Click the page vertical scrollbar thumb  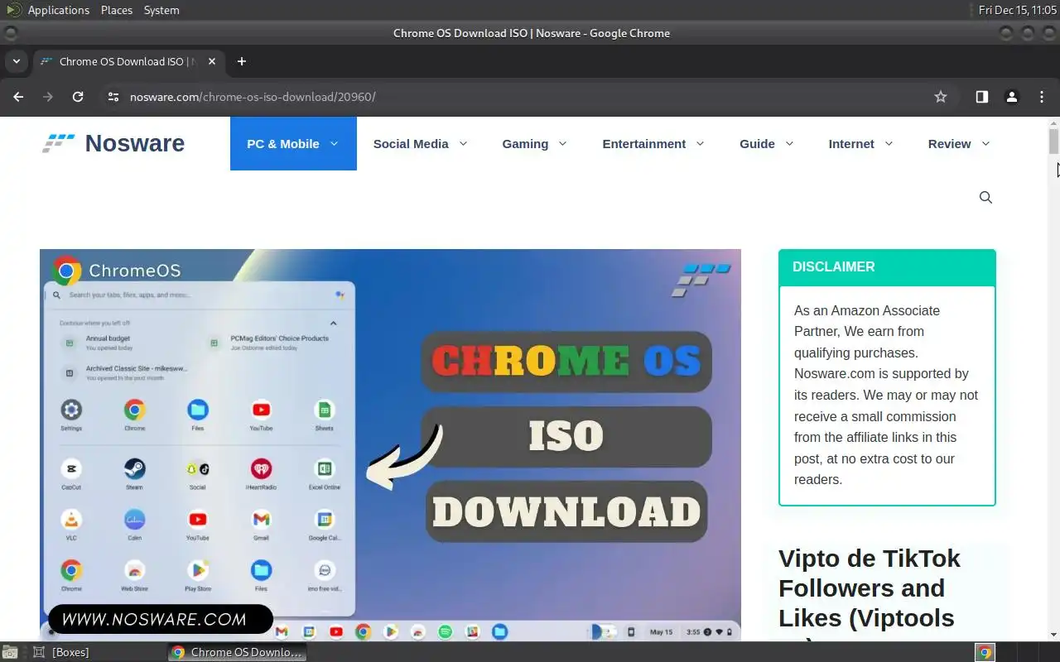click(x=1053, y=141)
